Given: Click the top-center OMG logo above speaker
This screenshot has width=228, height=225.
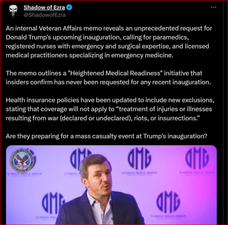Looking at the screenshot, I should point(140,158).
